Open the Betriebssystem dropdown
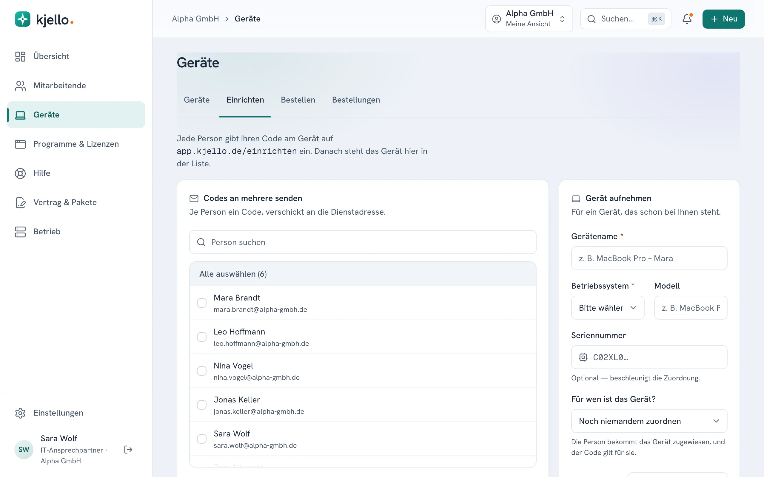Image resolution: width=764 pixels, height=477 pixels. [607, 308]
